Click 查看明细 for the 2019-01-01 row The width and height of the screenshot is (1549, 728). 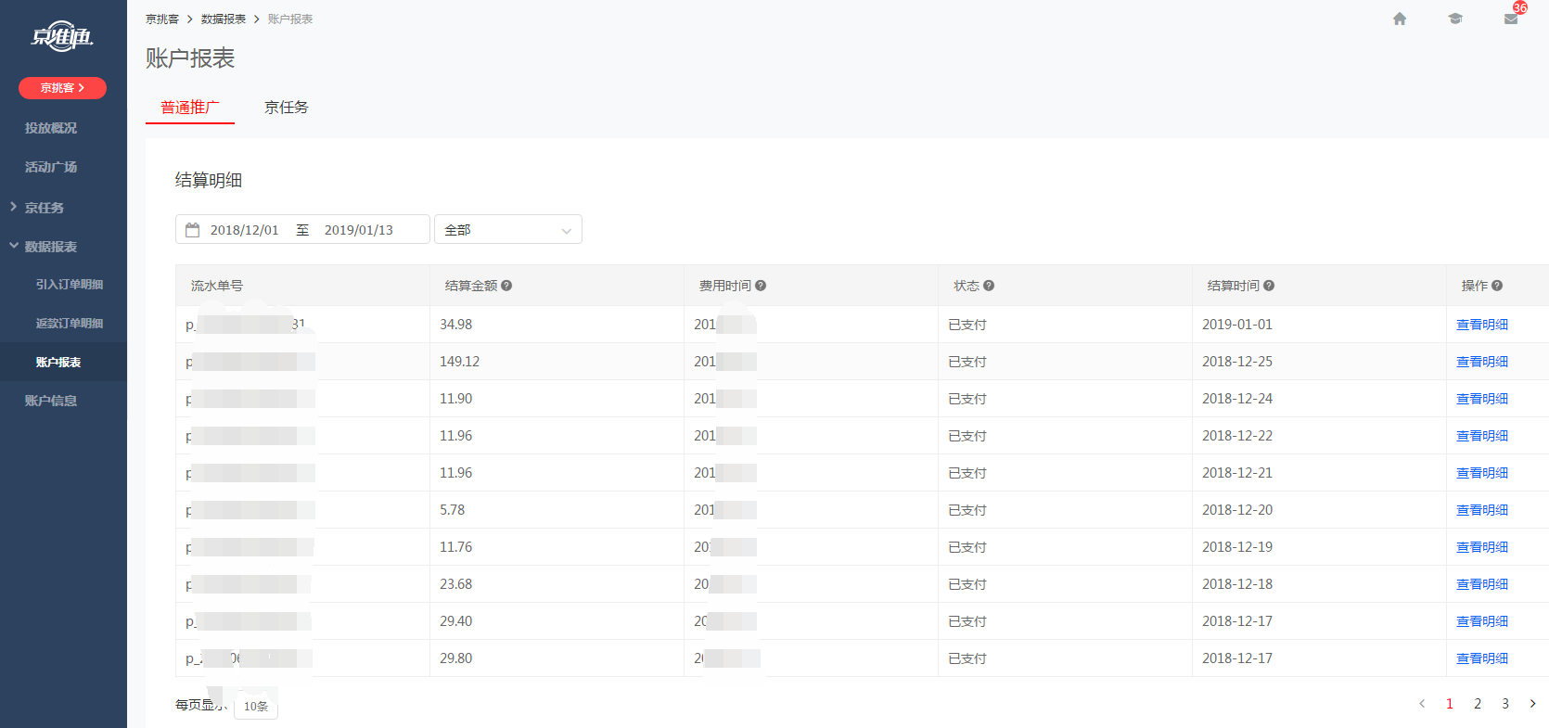click(x=1481, y=325)
